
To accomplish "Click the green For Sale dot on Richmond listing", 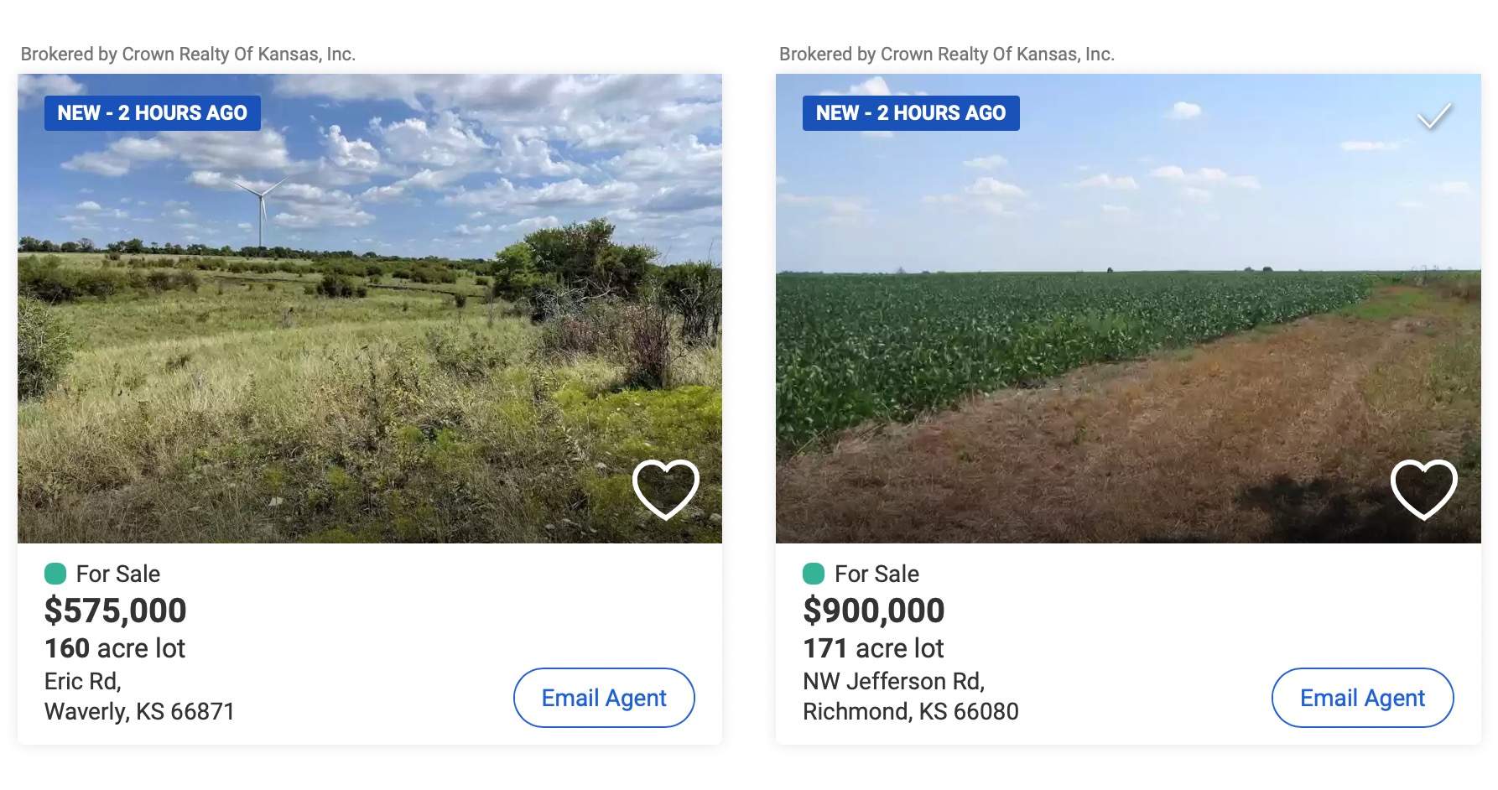I will (814, 574).
